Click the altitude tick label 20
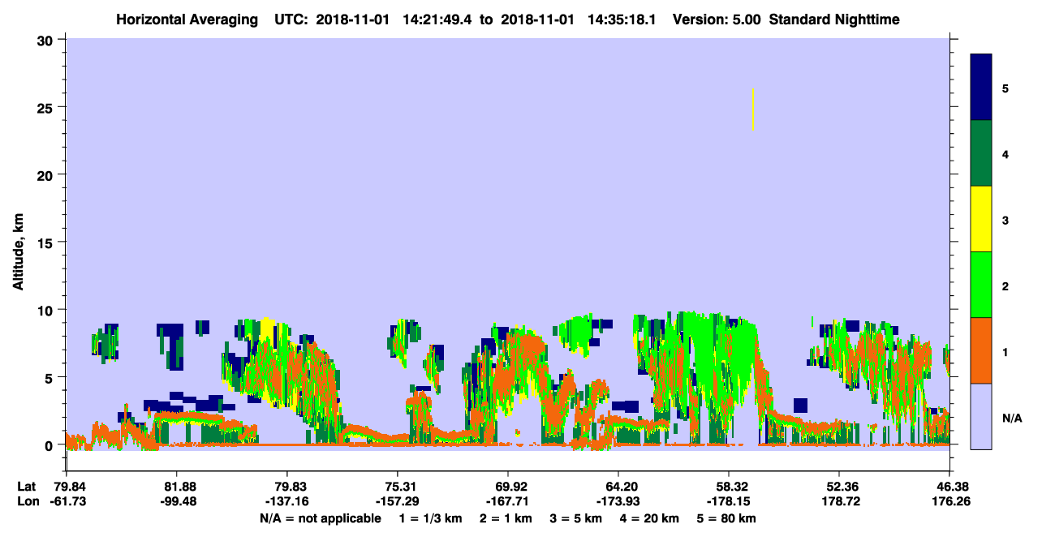The image size is (1055, 541). (x=46, y=174)
